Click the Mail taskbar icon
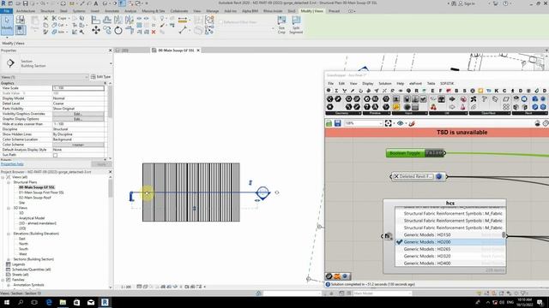 click(91, 302)
